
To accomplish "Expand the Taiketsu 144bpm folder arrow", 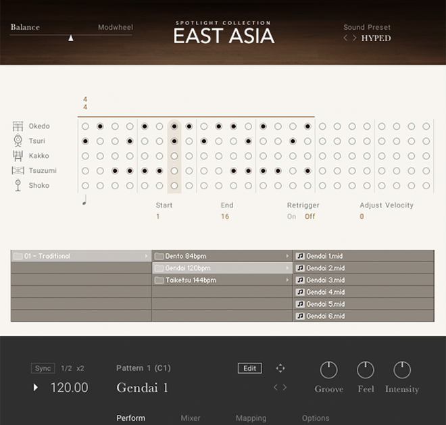I will (287, 280).
